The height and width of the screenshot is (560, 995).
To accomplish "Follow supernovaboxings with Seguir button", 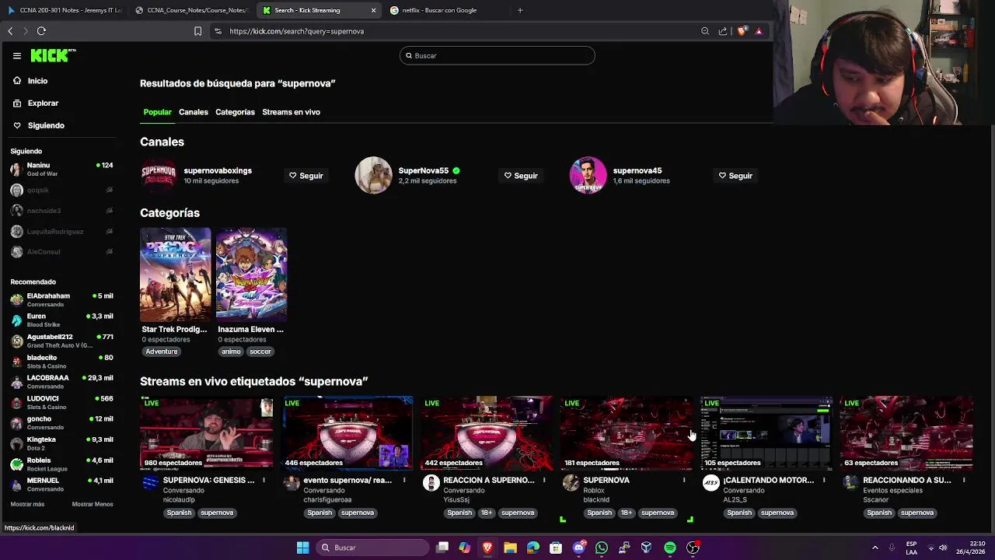I will [x=306, y=176].
